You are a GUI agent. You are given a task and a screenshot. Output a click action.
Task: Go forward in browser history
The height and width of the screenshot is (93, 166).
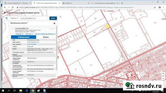pyautogui.click(x=9, y=7)
